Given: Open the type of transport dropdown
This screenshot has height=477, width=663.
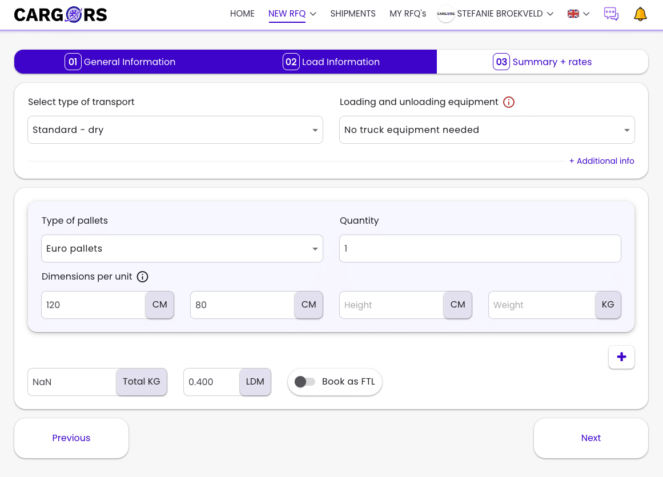Looking at the screenshot, I should pyautogui.click(x=175, y=130).
